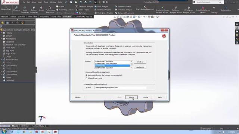Open the Measure tool
Screen dimensions: 239x134
[16, 9]
